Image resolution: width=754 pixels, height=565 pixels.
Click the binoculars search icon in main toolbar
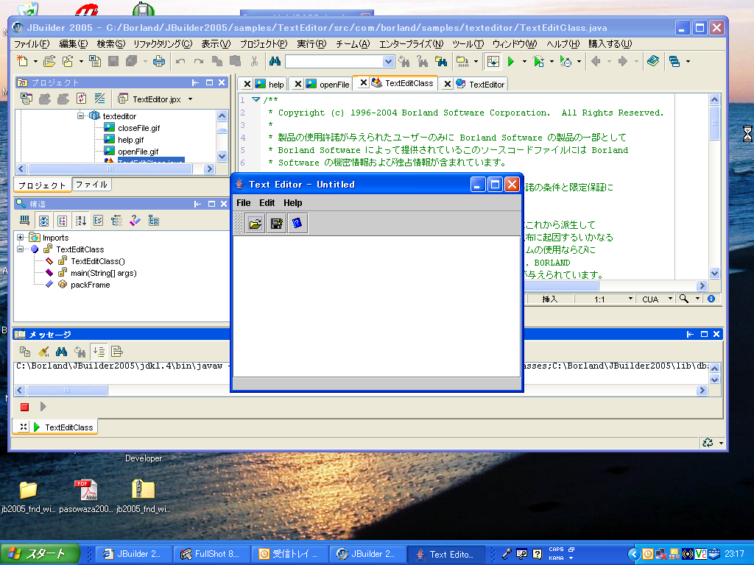tap(275, 62)
